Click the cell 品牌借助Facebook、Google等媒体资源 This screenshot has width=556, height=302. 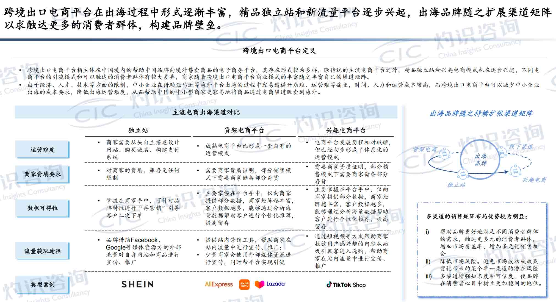[143, 251]
